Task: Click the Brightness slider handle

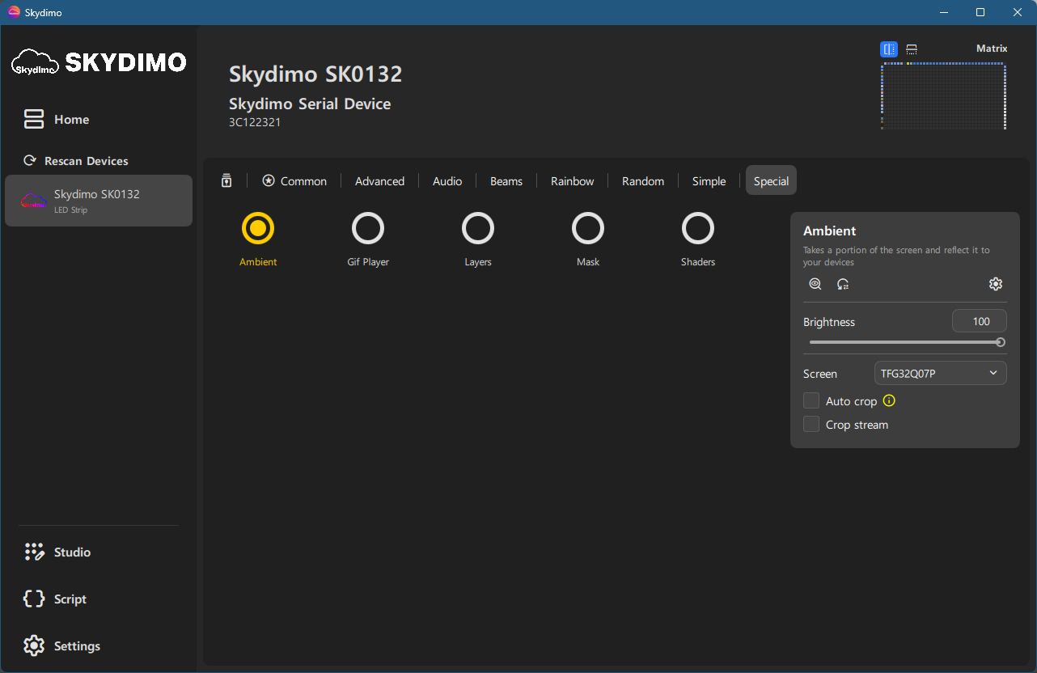Action: 1001,342
